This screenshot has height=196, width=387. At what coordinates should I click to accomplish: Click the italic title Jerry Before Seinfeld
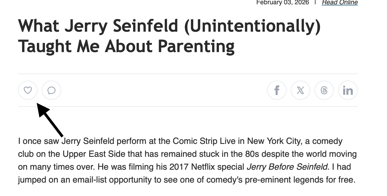287,167
